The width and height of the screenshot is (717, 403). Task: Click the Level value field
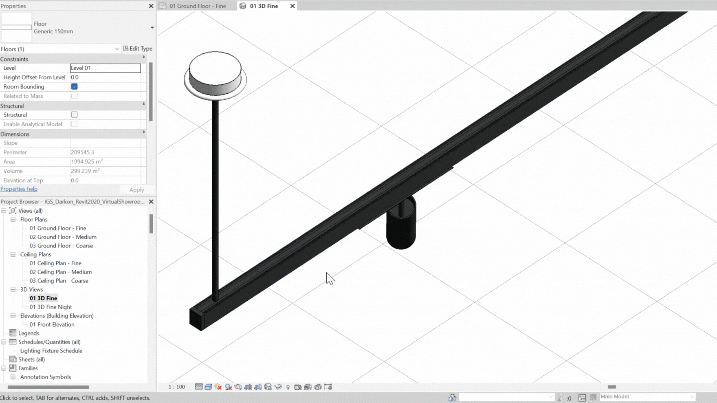105,68
